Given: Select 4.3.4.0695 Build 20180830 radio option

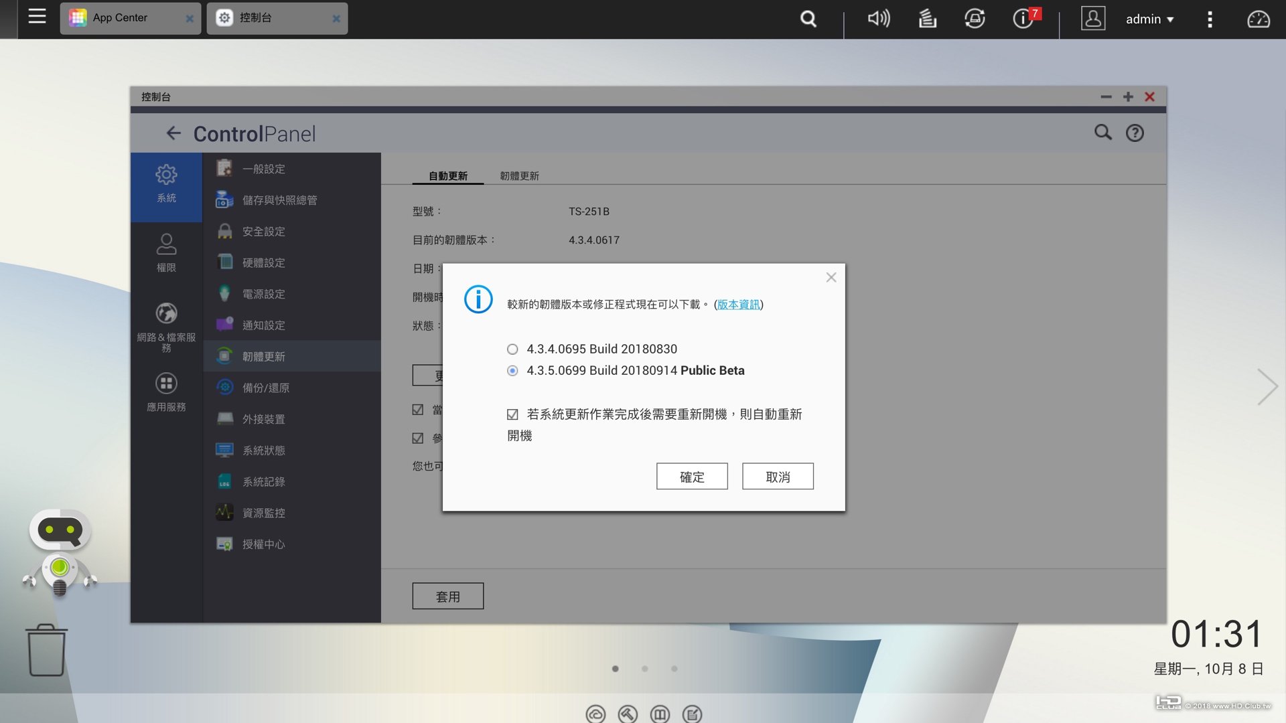Looking at the screenshot, I should tap(512, 349).
